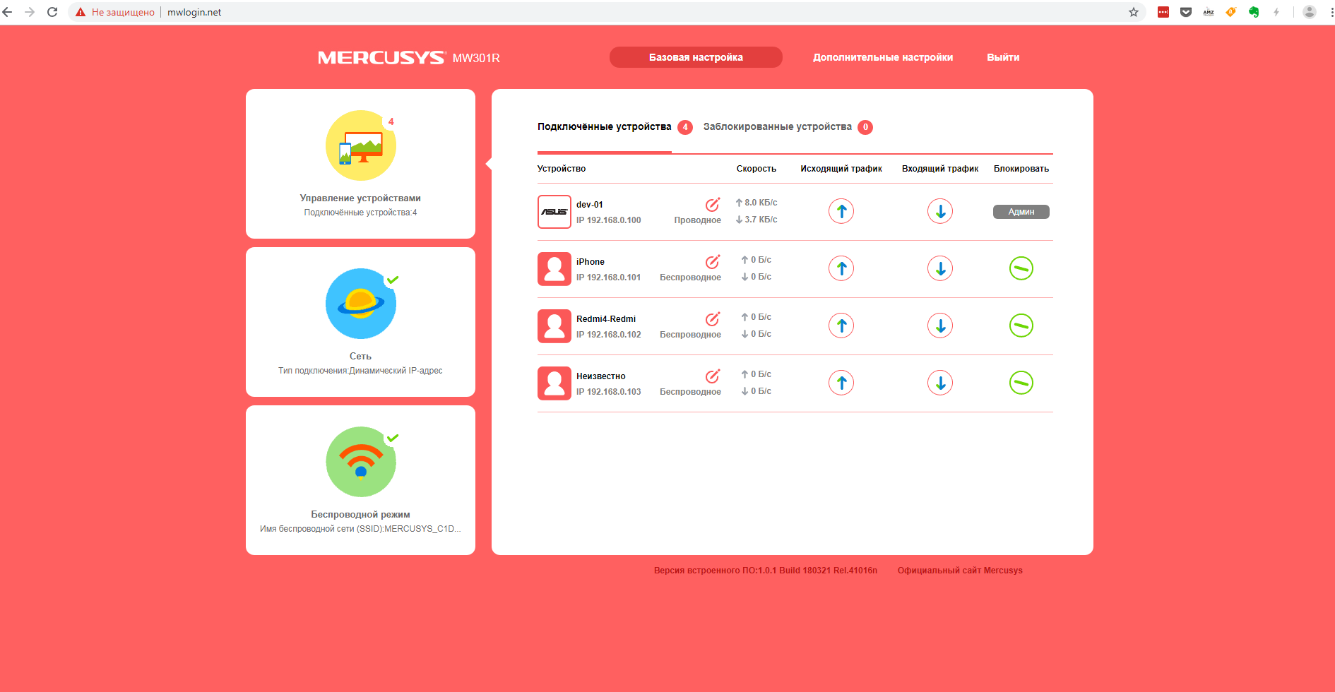Click the Управление устройствами card title
This screenshot has height=692, width=1335.
360,198
